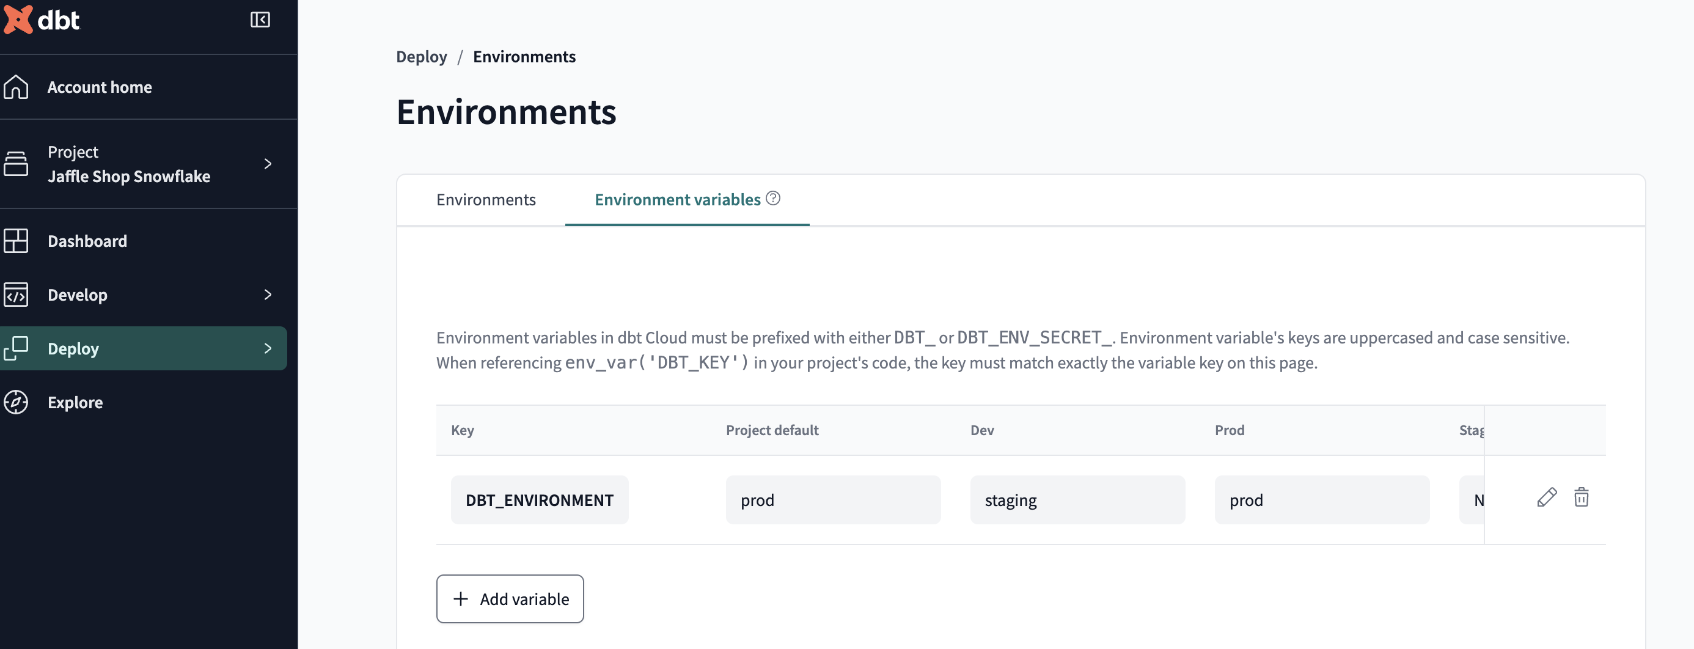Image resolution: width=1694 pixels, height=649 pixels.
Task: Select the Dev value field showing staging
Action: click(1077, 500)
